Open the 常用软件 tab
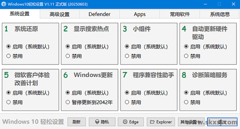Viewport: 240px width, 129px height. (180, 14)
